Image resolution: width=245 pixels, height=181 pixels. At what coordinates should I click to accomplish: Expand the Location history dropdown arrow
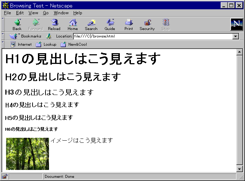point(236,36)
